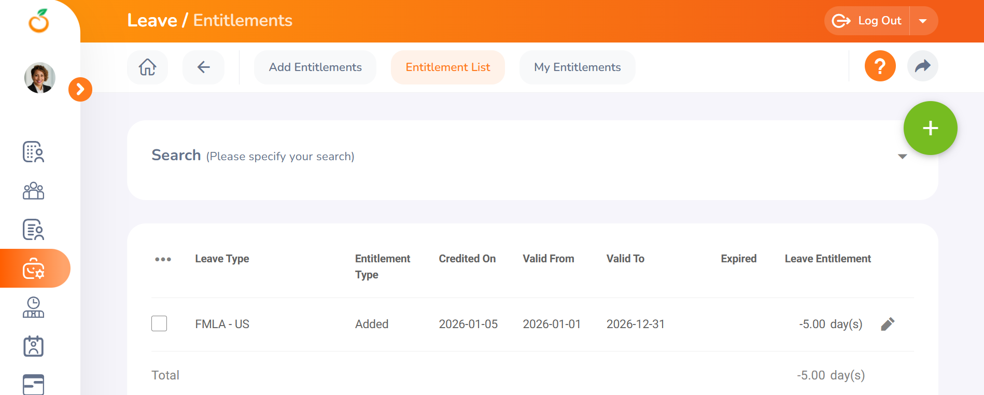The width and height of the screenshot is (984, 395).
Task: Open the dropdown next to Log Out
Action: coord(923,21)
